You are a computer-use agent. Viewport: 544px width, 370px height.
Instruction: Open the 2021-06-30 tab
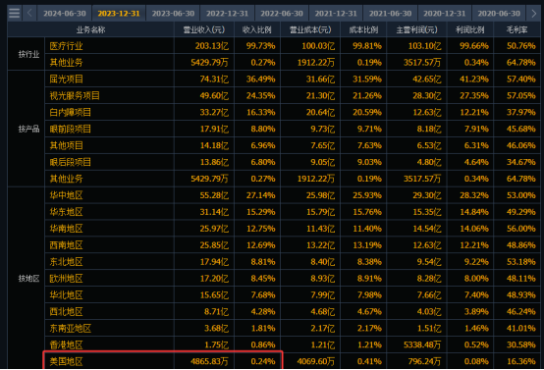click(x=390, y=13)
